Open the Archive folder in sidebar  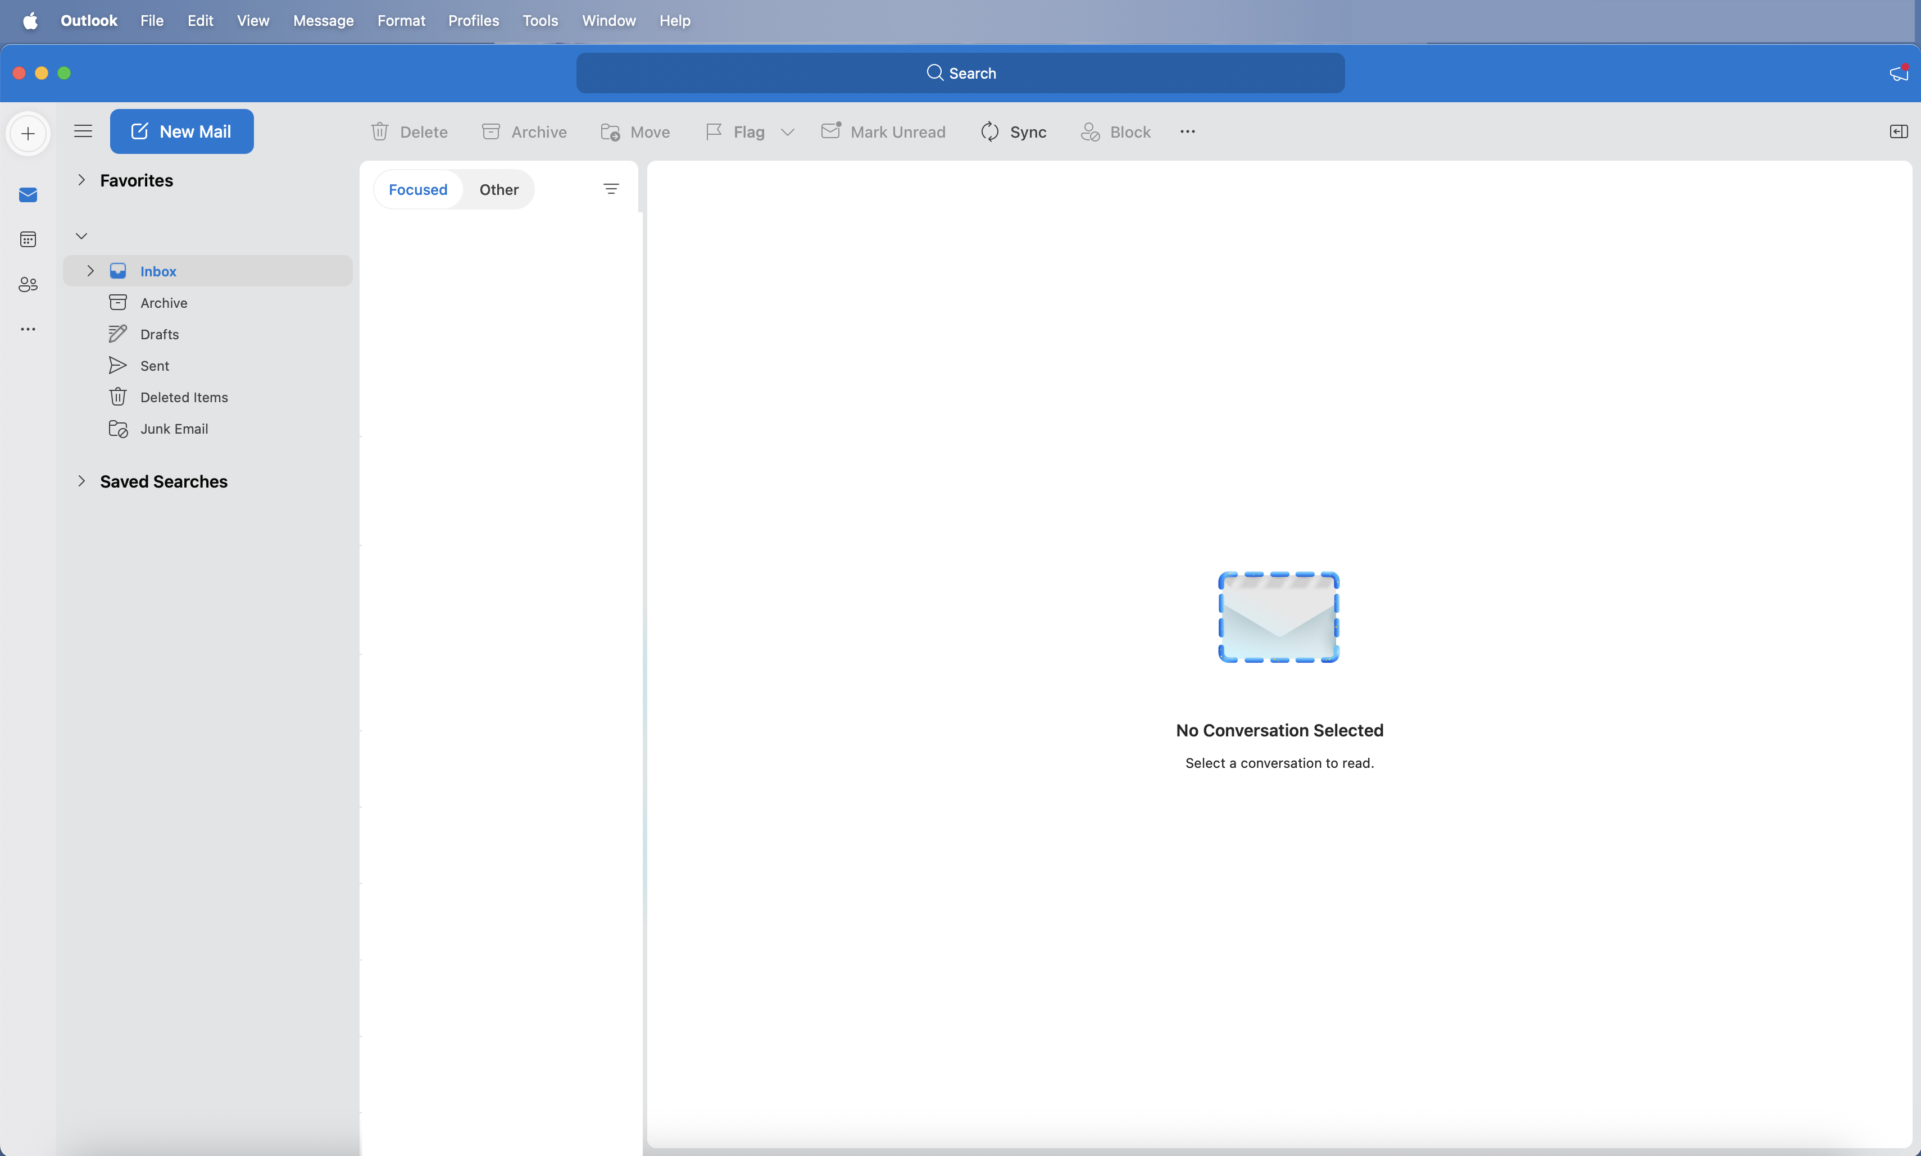(x=207, y=302)
